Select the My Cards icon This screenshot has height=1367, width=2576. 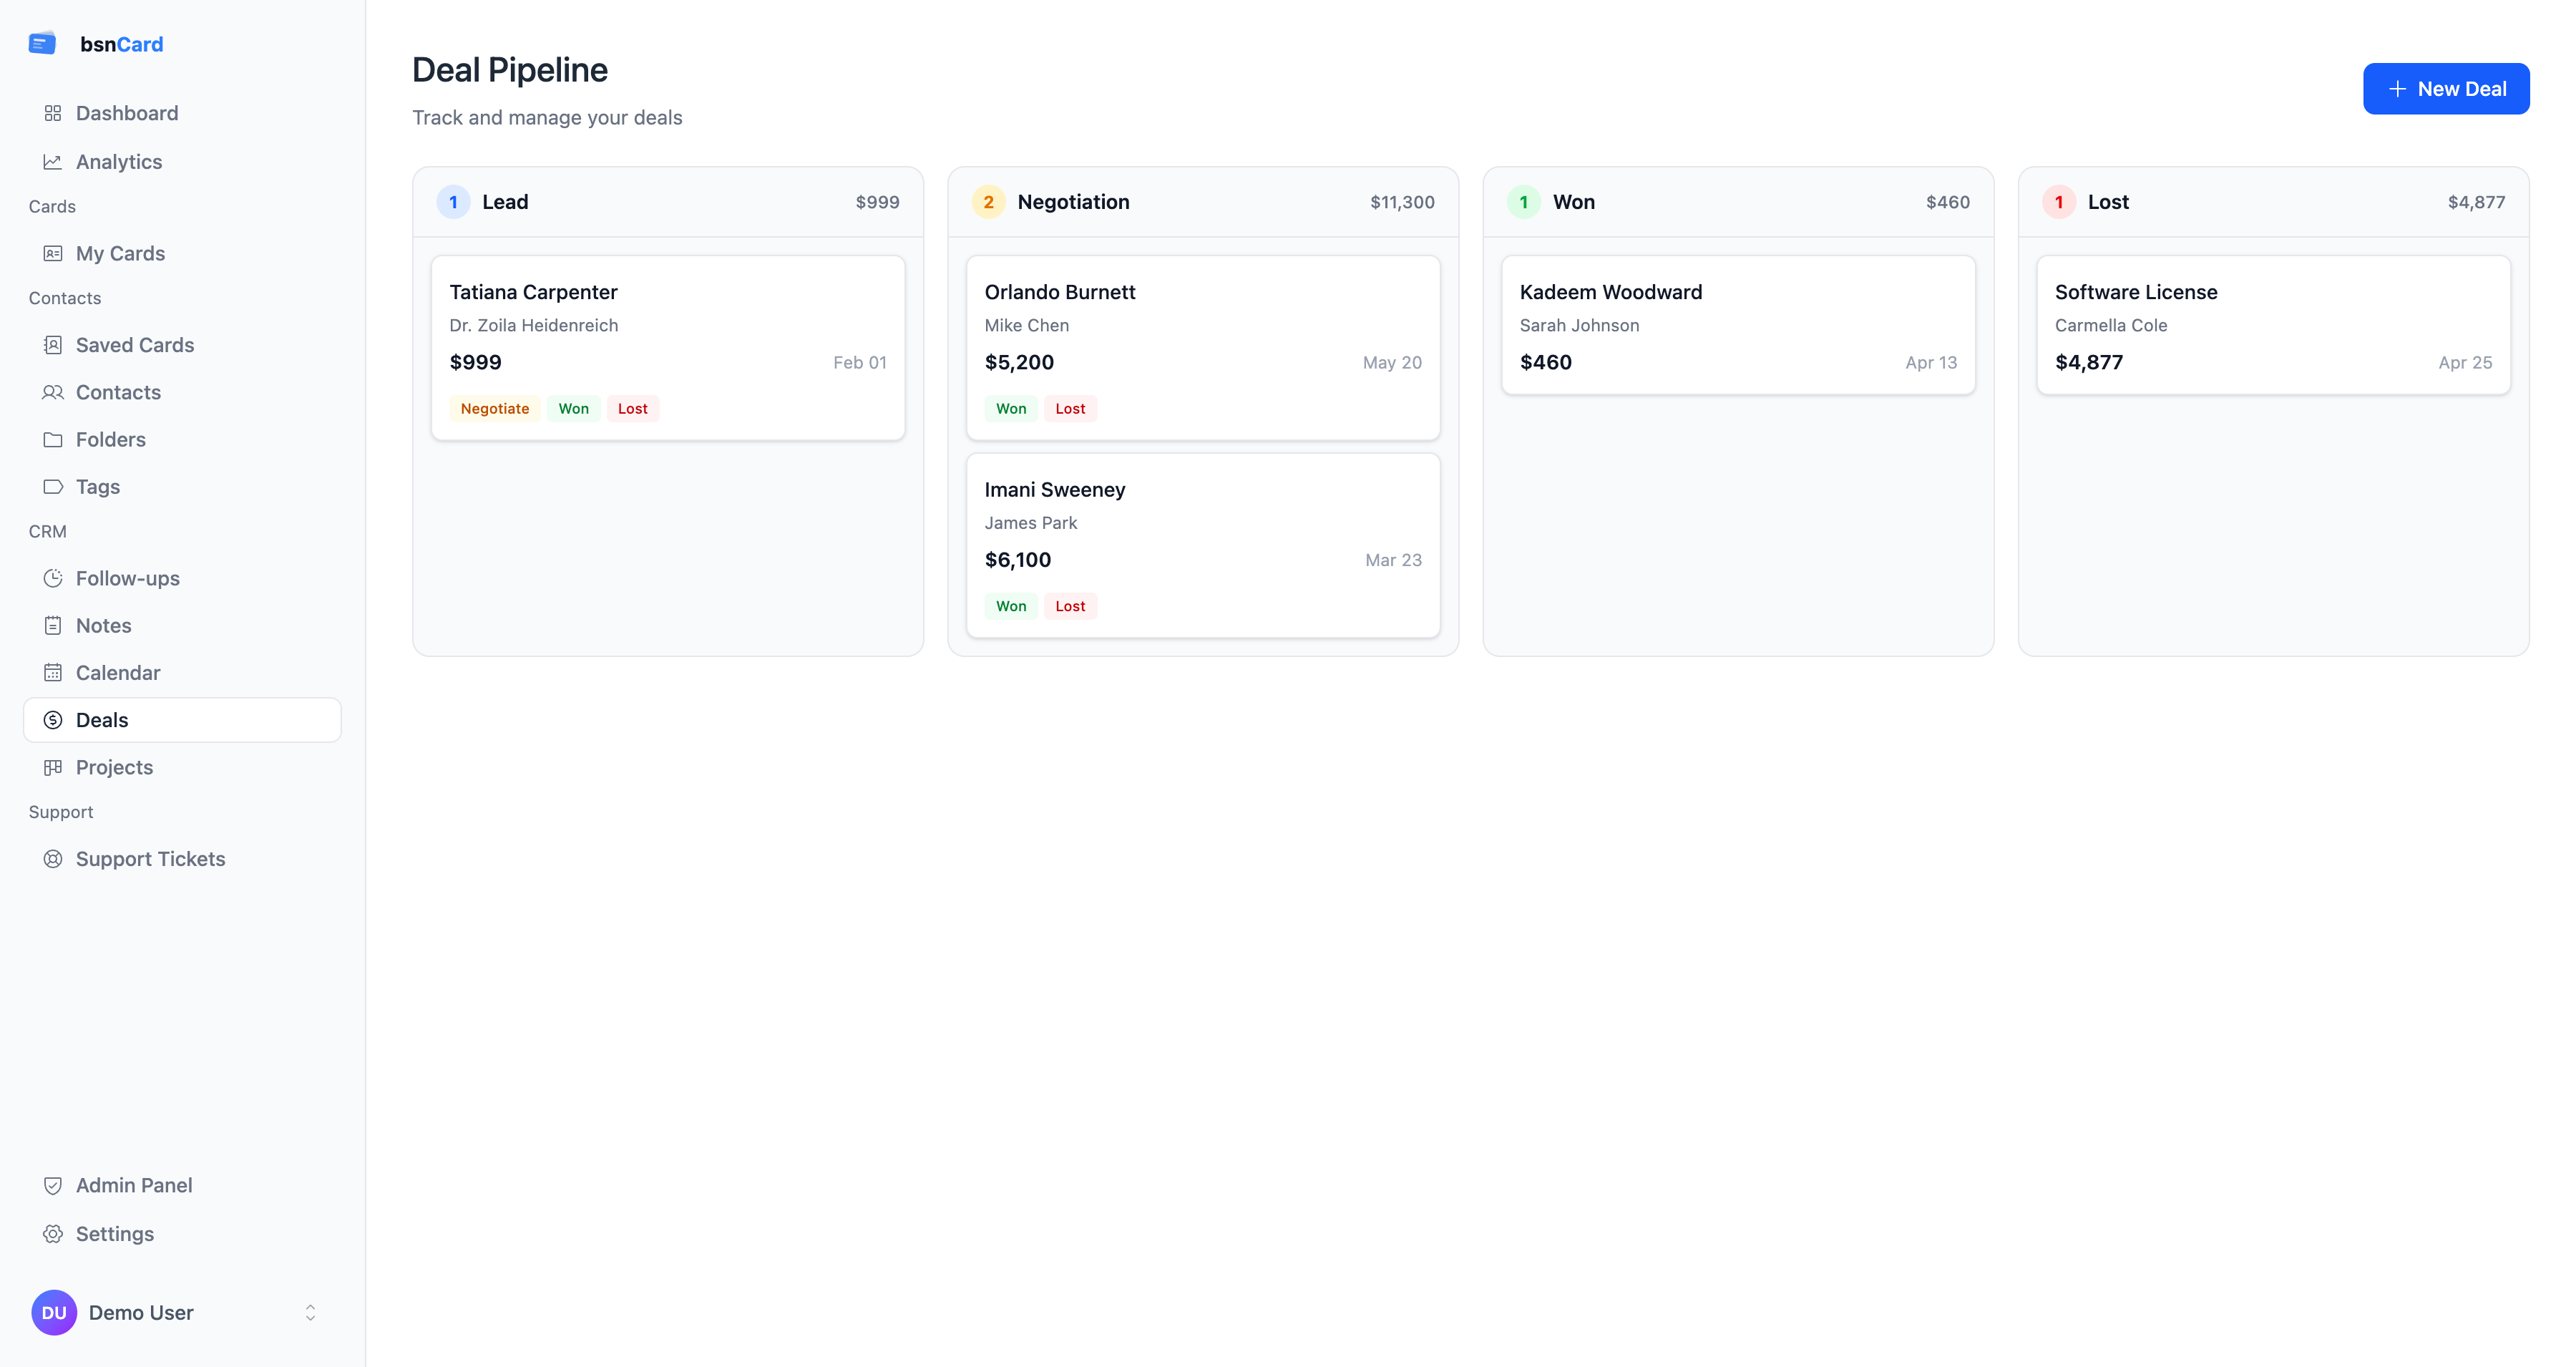pos(53,254)
